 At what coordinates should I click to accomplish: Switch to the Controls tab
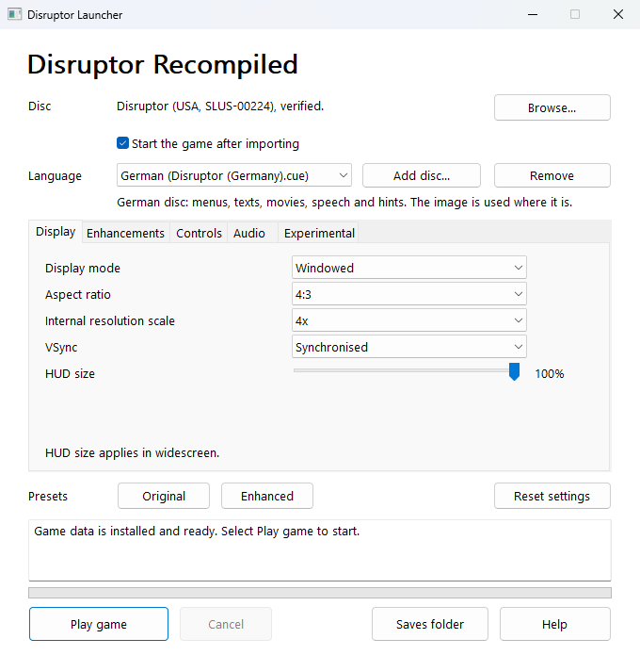click(x=199, y=233)
